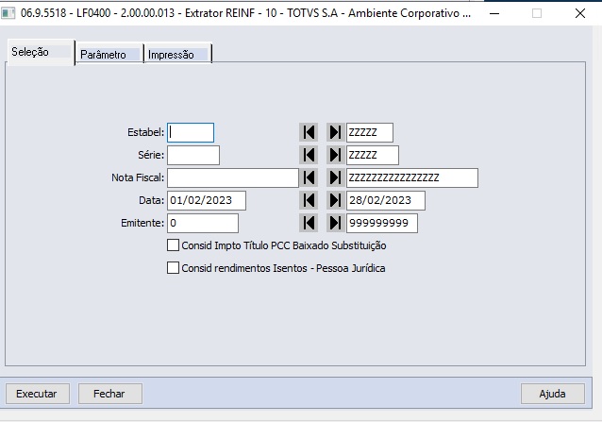Click the end date field 28/02/2023
The image size is (602, 422).
[x=386, y=200]
